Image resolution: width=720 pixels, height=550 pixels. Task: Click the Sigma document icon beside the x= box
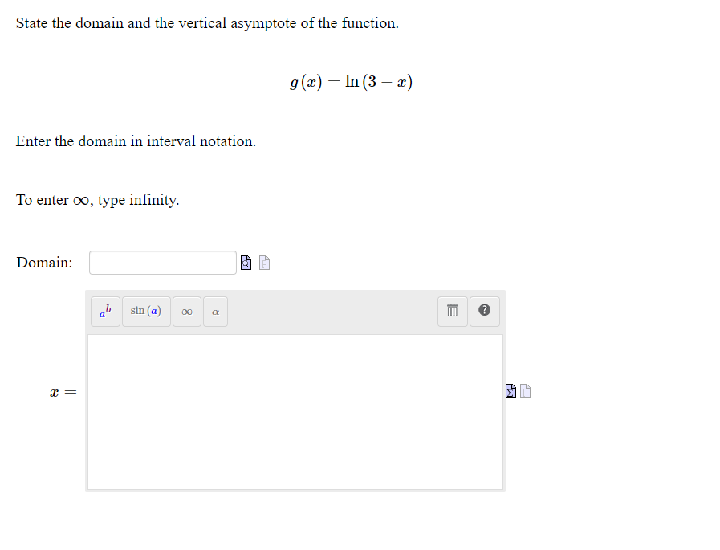511,391
